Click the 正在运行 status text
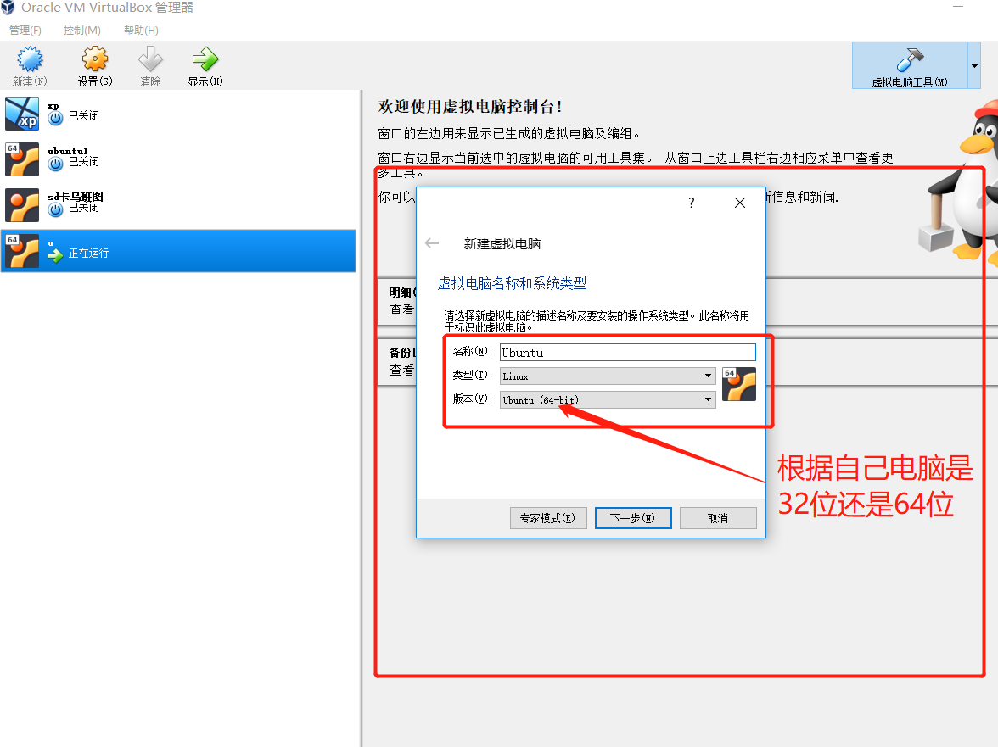998x747 pixels. tap(88, 253)
